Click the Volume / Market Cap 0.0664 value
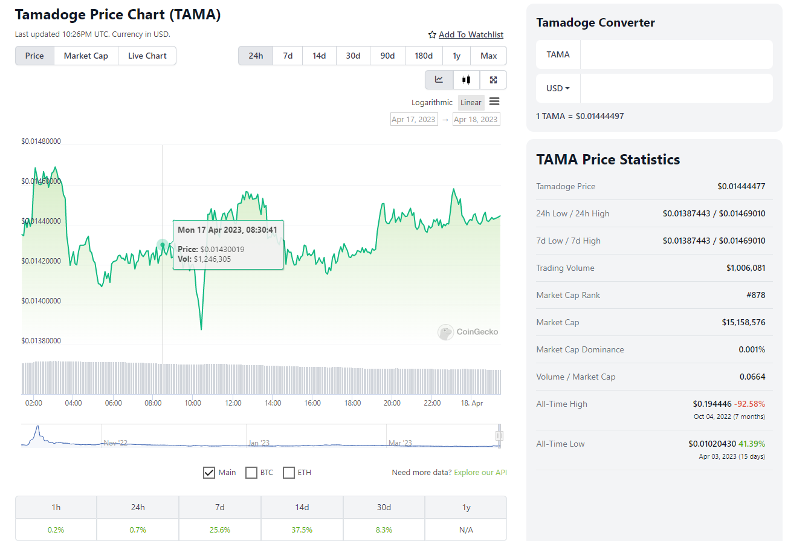Screen dimensions: 785x541 (x=752, y=377)
